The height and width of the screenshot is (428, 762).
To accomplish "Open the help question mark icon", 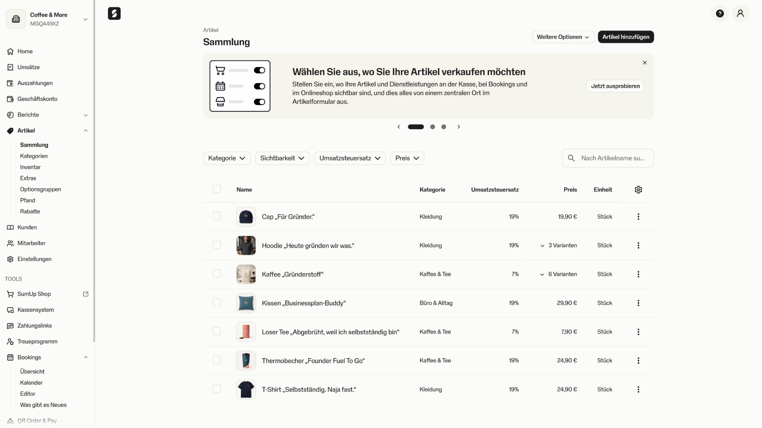I will click(720, 13).
